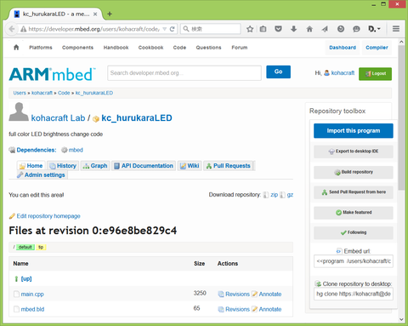Click Edit repository homepage link
The height and width of the screenshot is (326, 408).
pyautogui.click(x=48, y=216)
